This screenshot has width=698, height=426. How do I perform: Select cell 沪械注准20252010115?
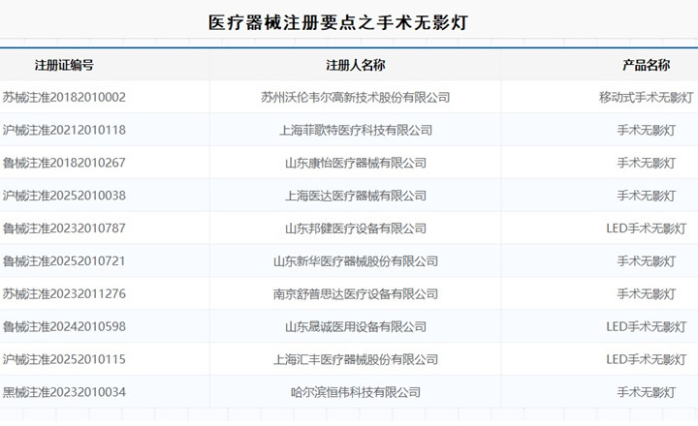click(x=64, y=359)
